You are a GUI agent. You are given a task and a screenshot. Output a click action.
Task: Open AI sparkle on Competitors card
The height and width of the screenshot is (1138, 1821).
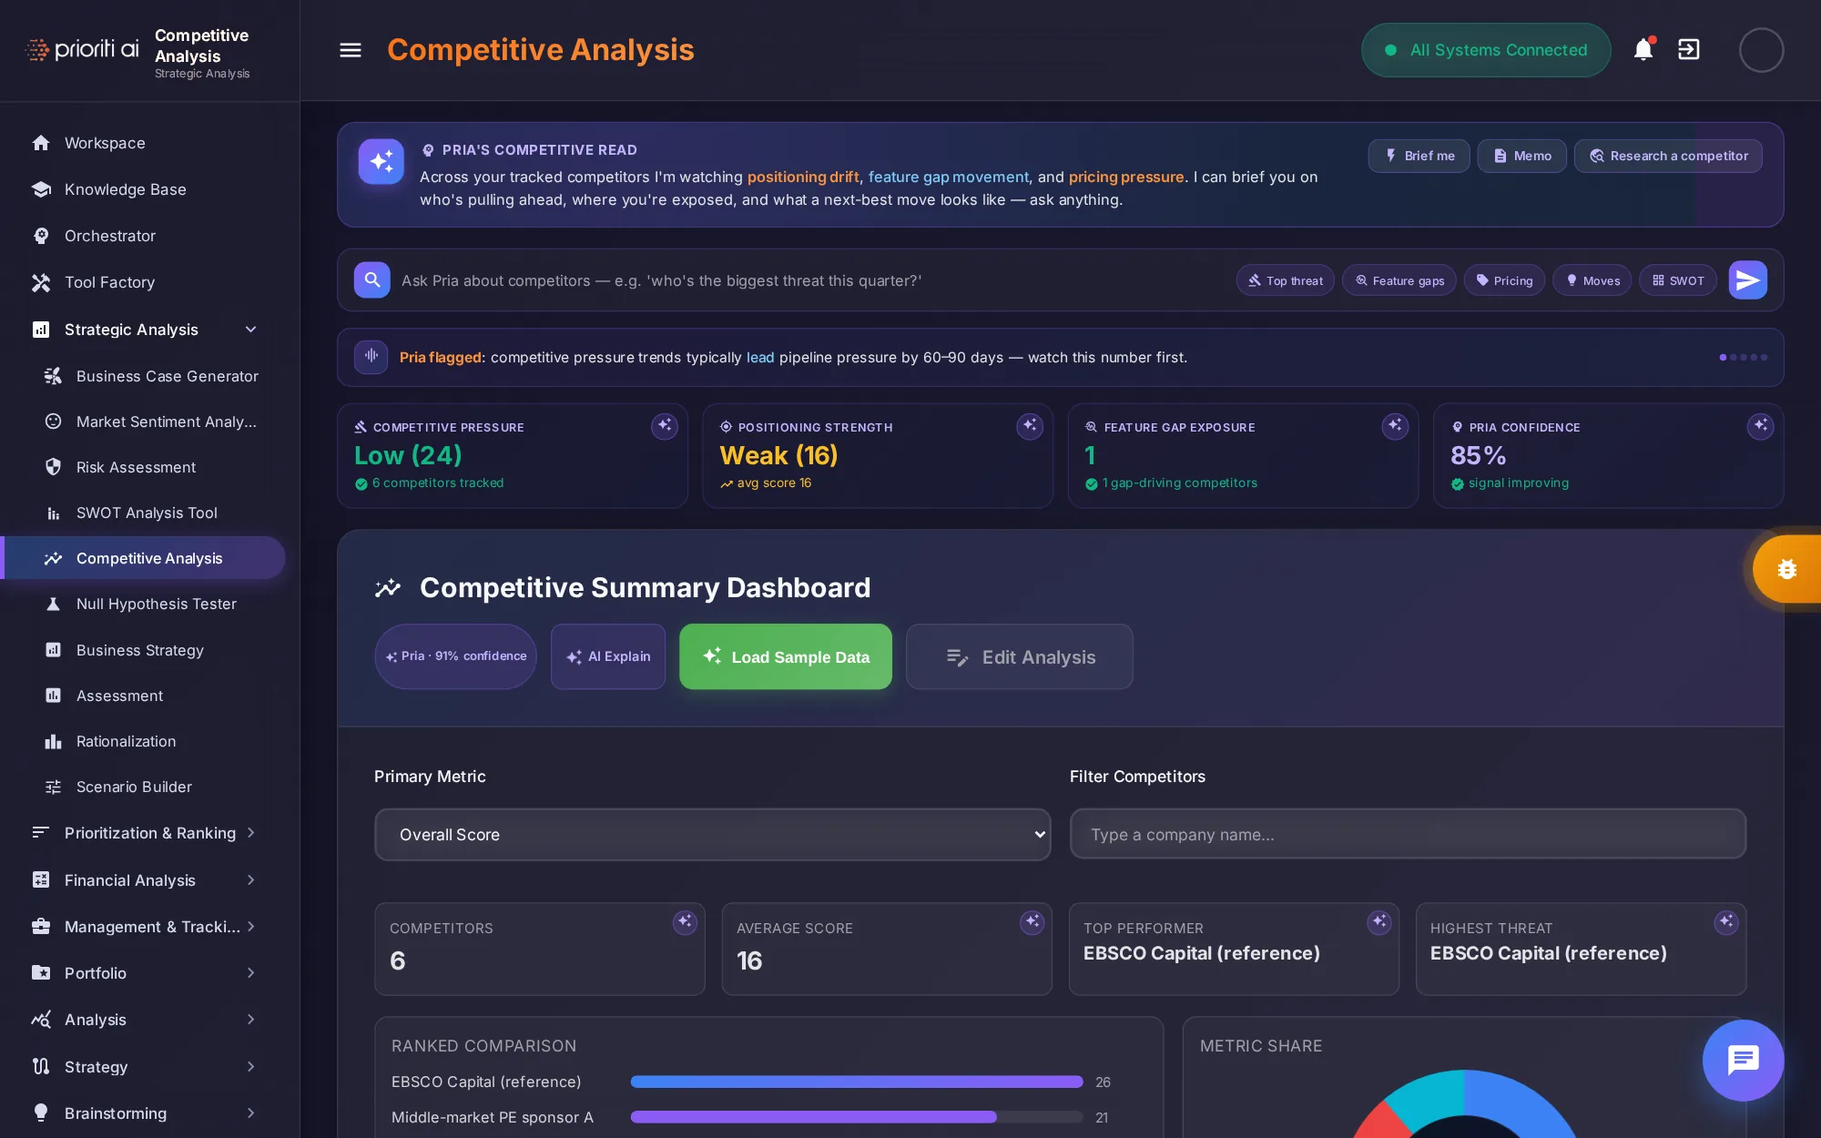685,922
